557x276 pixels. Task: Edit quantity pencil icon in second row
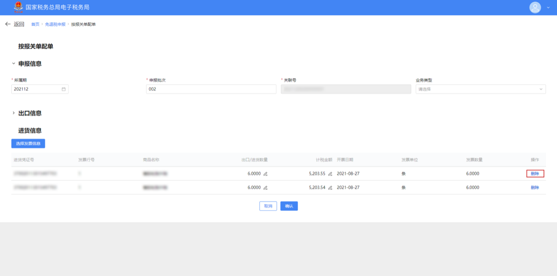point(265,188)
